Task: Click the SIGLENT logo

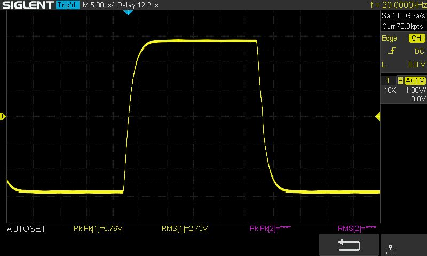Action: tap(28, 5)
